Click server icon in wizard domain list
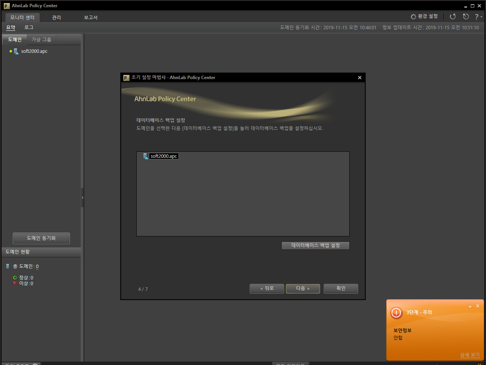The height and width of the screenshot is (365, 486). (x=145, y=156)
